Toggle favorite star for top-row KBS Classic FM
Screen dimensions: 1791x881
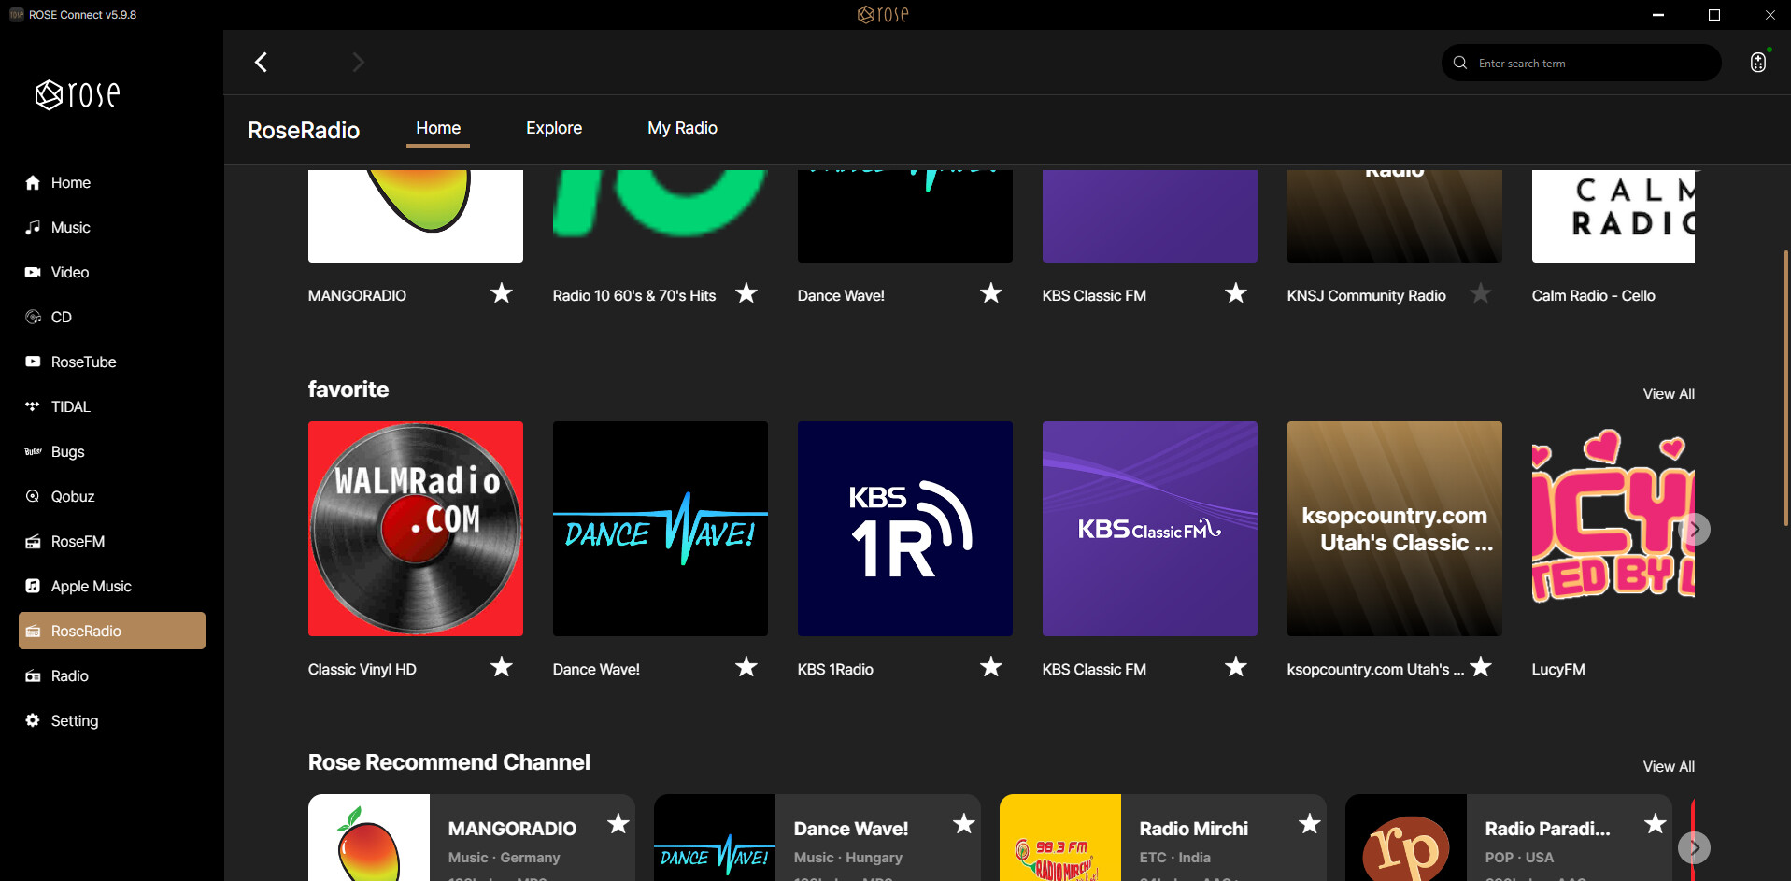pos(1236,293)
